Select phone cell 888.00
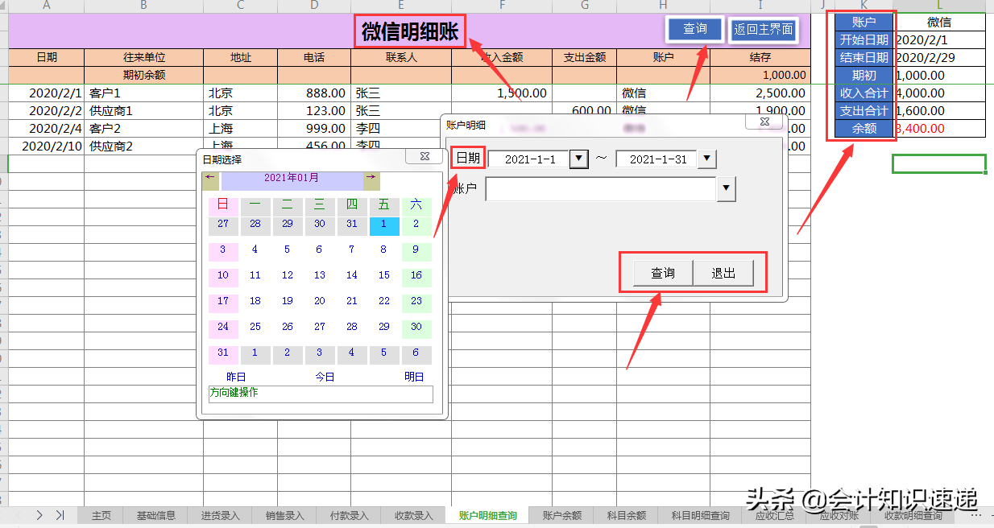The height and width of the screenshot is (528, 994). (x=314, y=93)
